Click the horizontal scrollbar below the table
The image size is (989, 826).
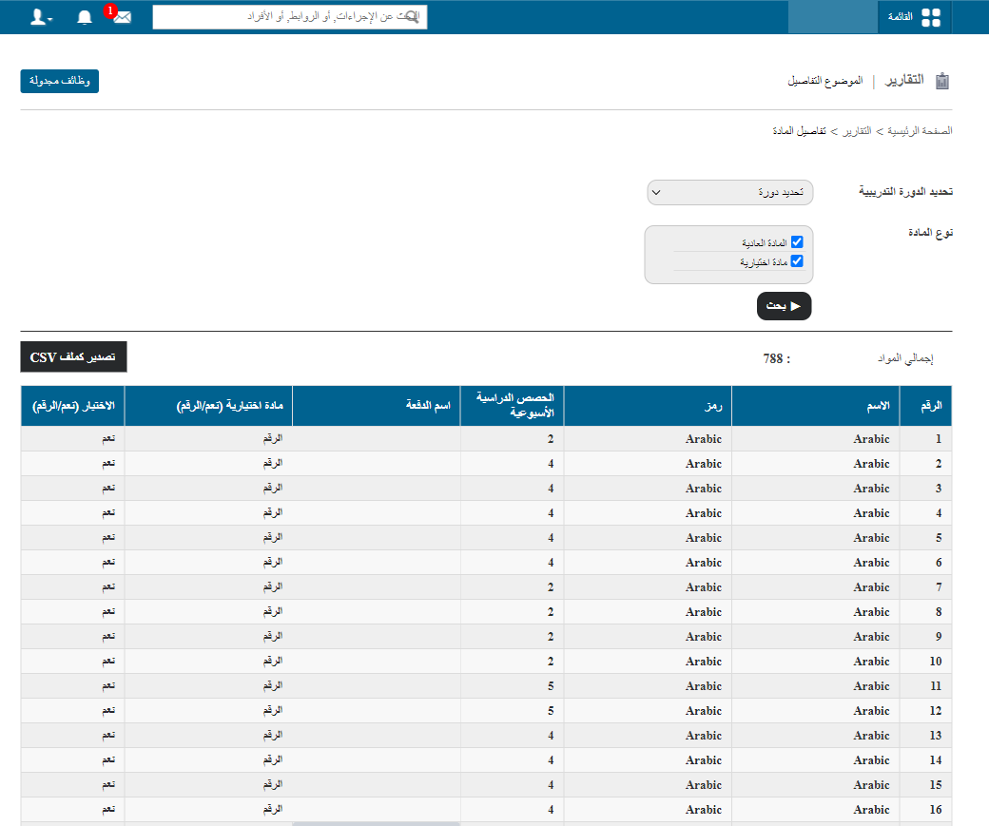(377, 823)
